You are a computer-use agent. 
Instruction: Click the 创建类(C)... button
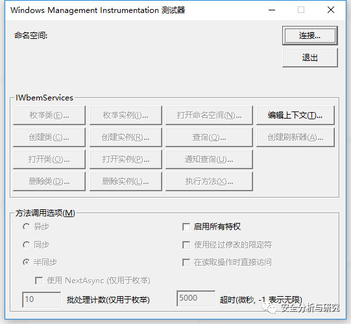49,137
